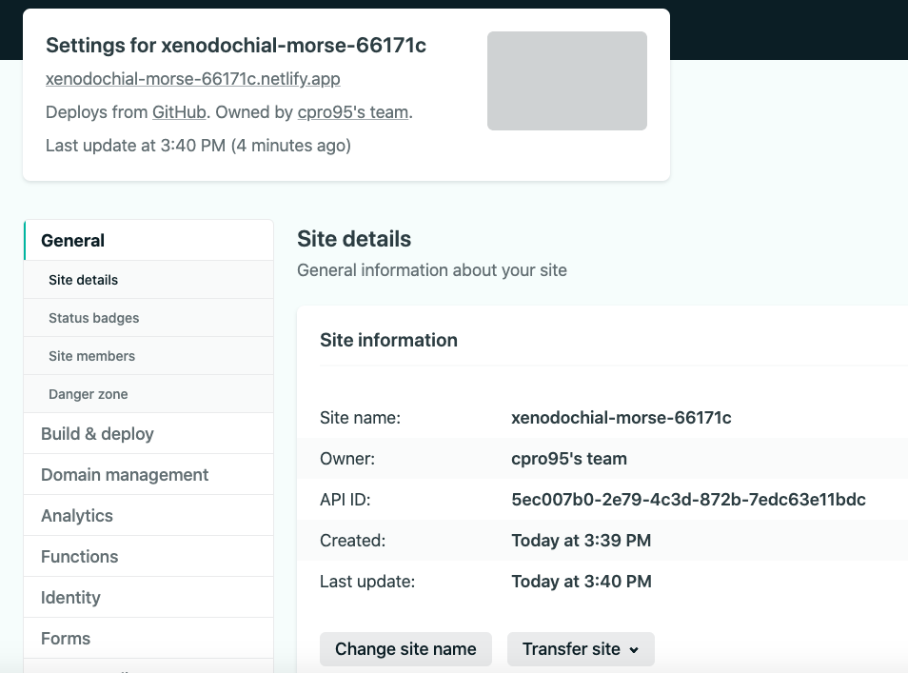This screenshot has width=908, height=673.
Task: Select Analytics in the sidebar
Action: point(148,516)
